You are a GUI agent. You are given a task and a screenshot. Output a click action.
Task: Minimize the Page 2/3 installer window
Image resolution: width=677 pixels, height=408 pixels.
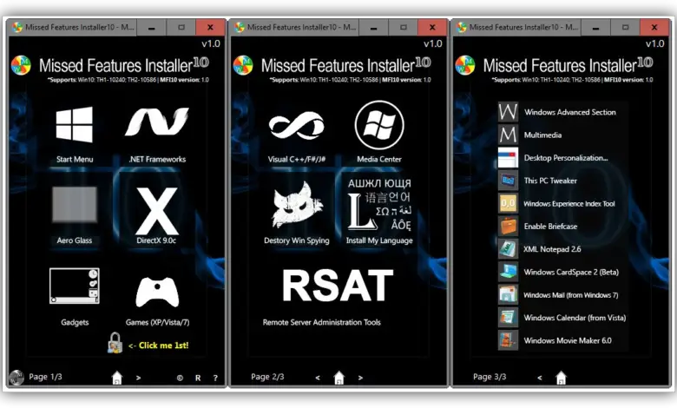pyautogui.click(x=373, y=27)
